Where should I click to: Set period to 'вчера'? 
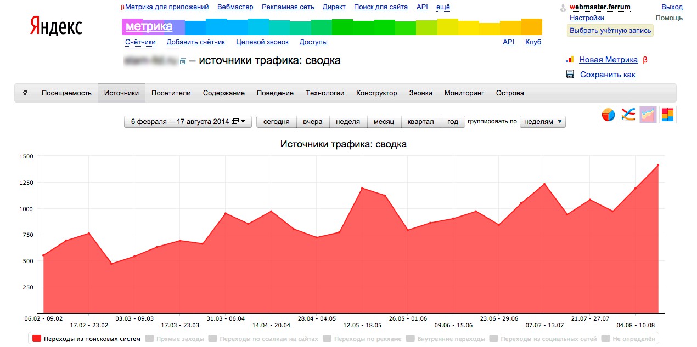(313, 122)
